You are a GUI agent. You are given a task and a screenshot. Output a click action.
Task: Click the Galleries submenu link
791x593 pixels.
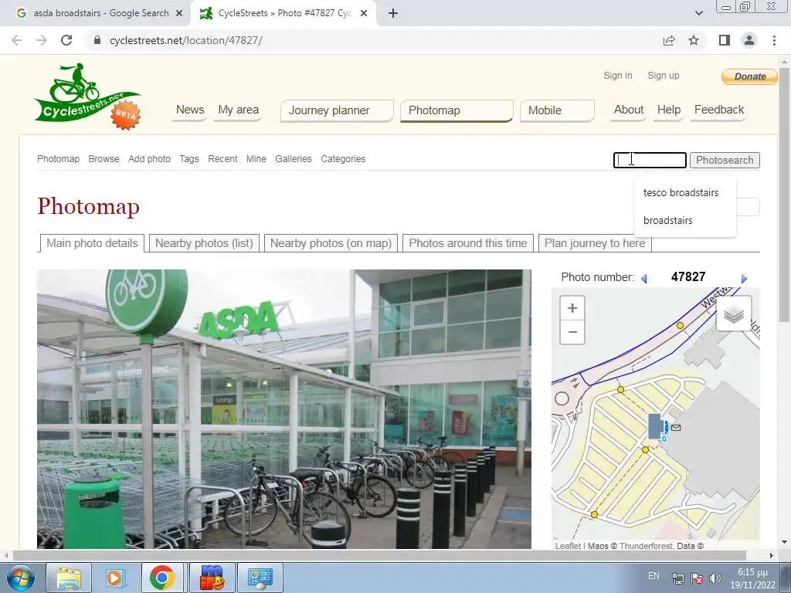[293, 159]
